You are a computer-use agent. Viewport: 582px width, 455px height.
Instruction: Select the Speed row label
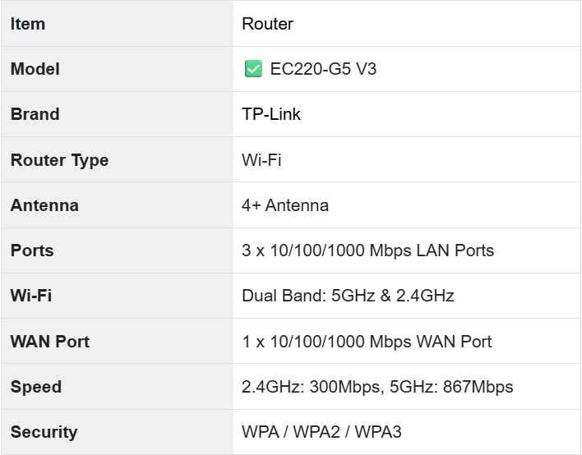click(x=36, y=387)
